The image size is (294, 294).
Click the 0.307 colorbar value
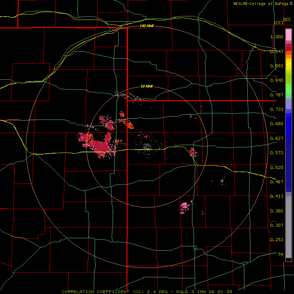(x=277, y=225)
